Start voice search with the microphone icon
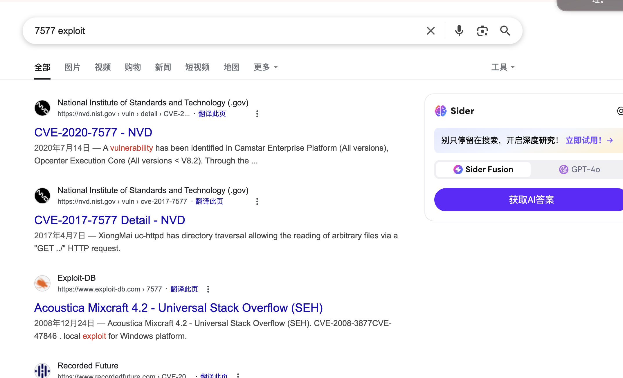 click(x=459, y=31)
